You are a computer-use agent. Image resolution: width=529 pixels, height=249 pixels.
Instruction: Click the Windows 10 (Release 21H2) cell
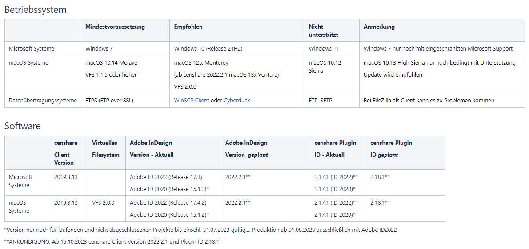(x=208, y=49)
